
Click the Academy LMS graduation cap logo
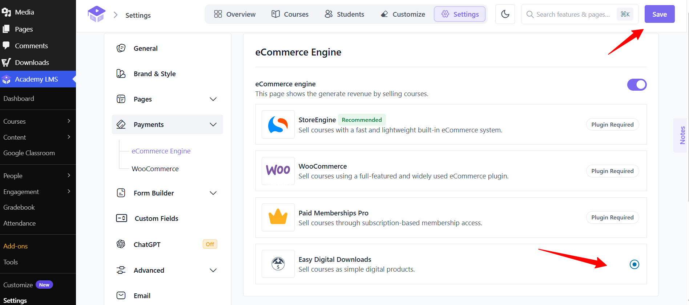point(96,14)
